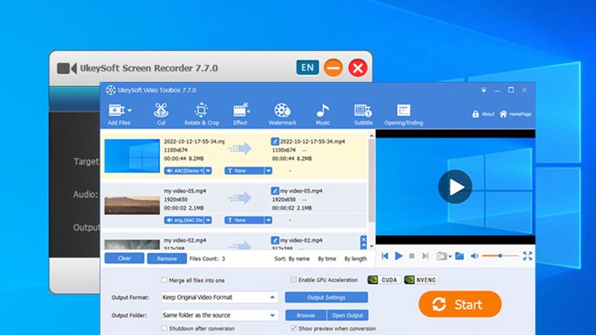Viewport: 596px width, 335px height.
Task: Click the ... next to output 1100x674
Action: (304, 150)
